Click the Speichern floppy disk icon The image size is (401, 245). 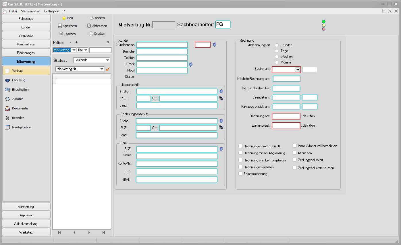pos(60,26)
